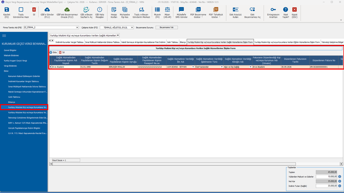
Task: Click the Ekle add-row button
Action: 53,53
